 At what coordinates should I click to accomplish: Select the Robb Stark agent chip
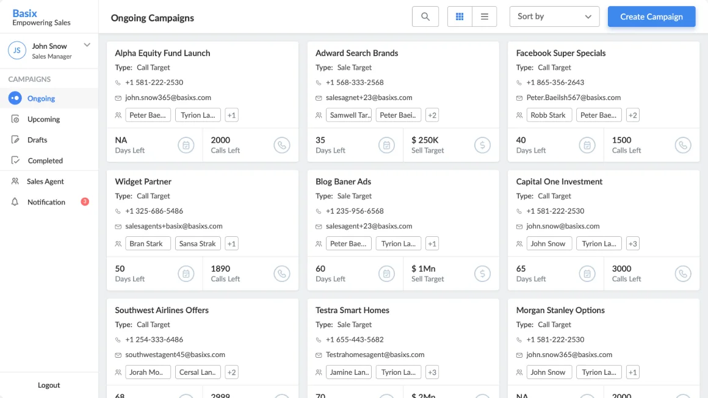coord(549,115)
